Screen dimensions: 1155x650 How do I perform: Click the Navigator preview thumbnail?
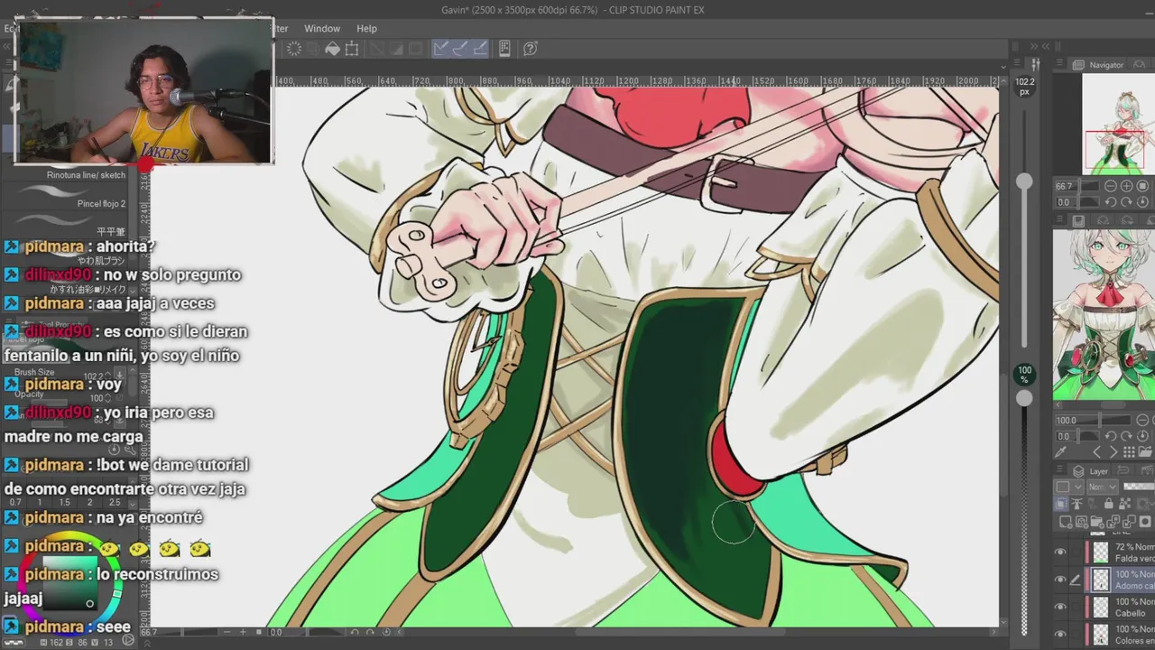tap(1118, 124)
